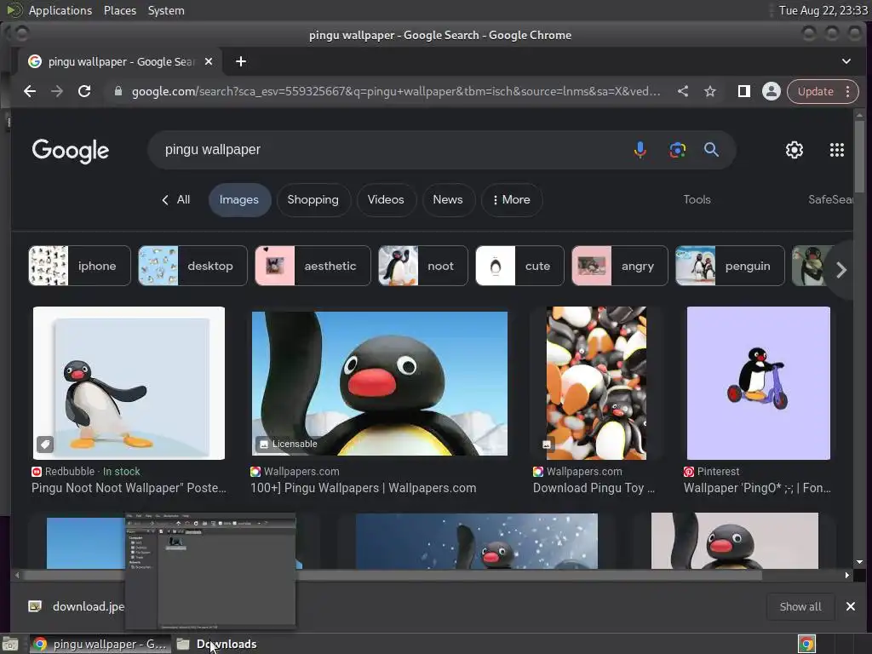Show more suggestion chips with right arrow

pos(841,270)
